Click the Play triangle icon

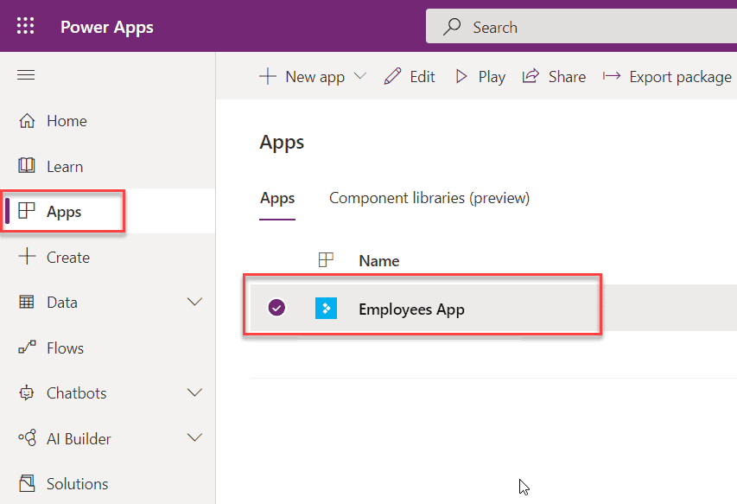461,76
